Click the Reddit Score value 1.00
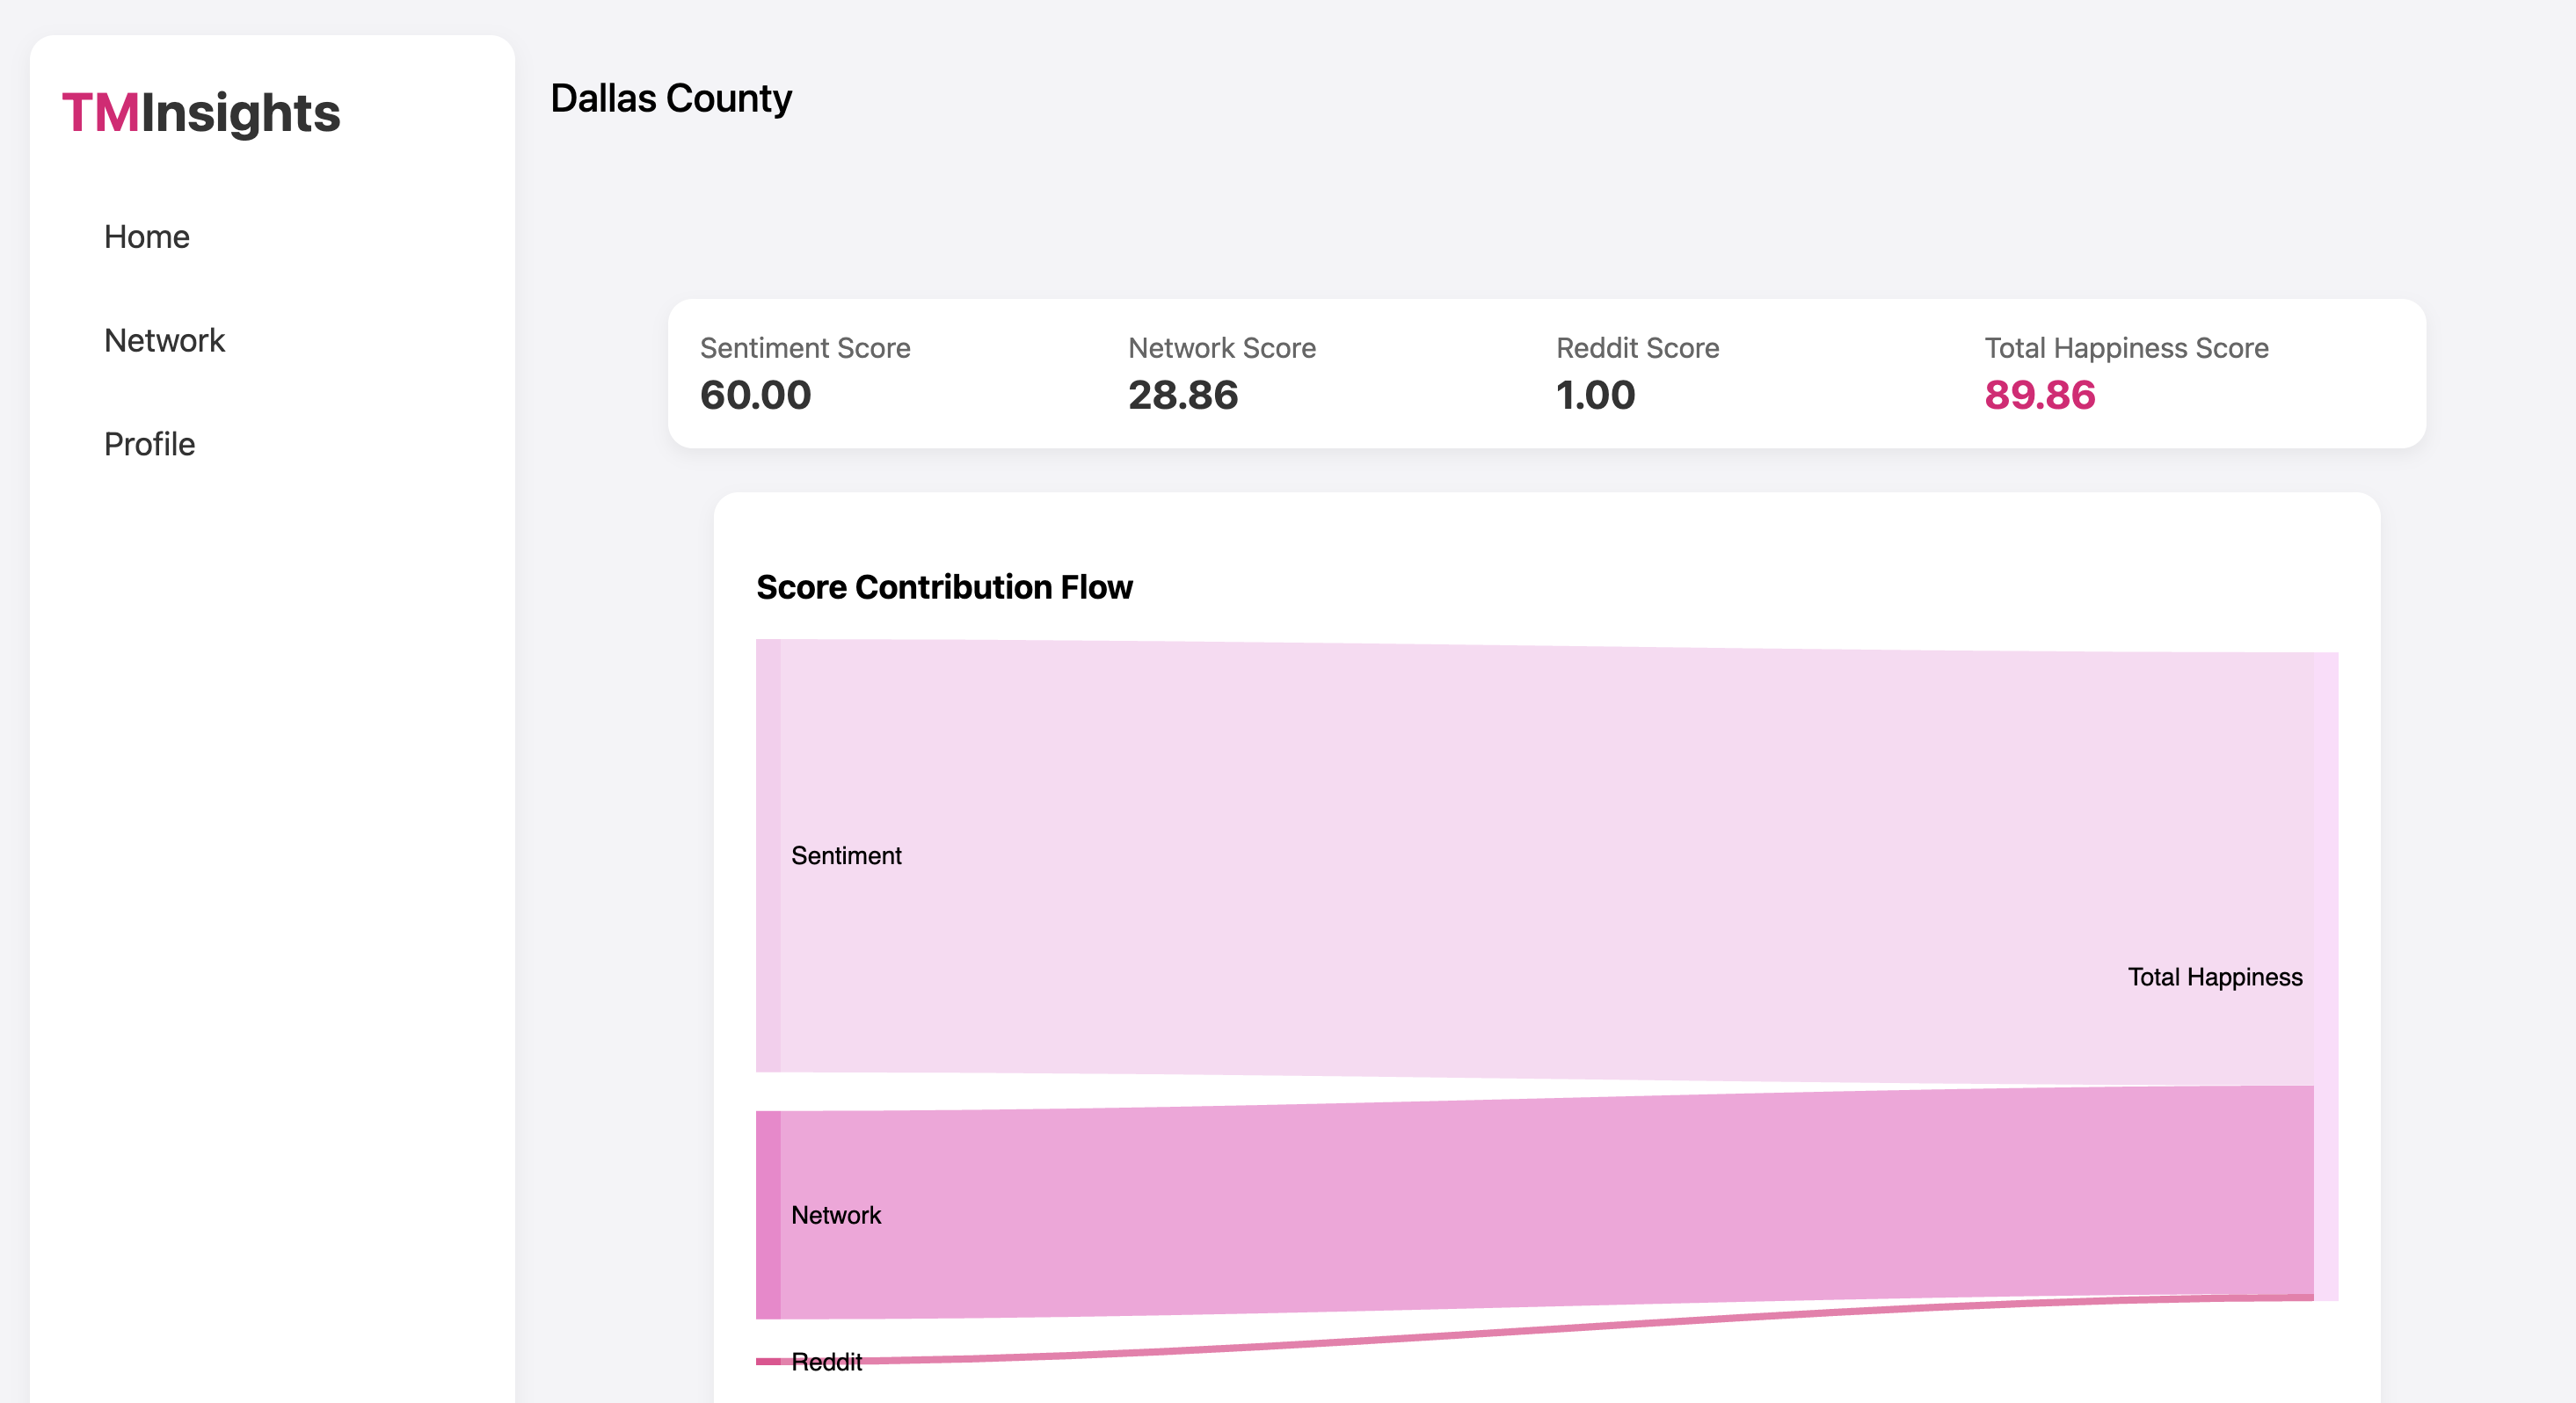This screenshot has height=1403, width=2576. (1595, 395)
